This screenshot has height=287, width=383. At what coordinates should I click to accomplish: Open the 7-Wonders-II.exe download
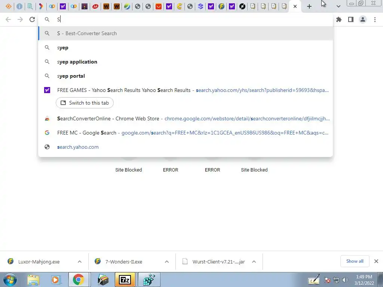point(124,262)
